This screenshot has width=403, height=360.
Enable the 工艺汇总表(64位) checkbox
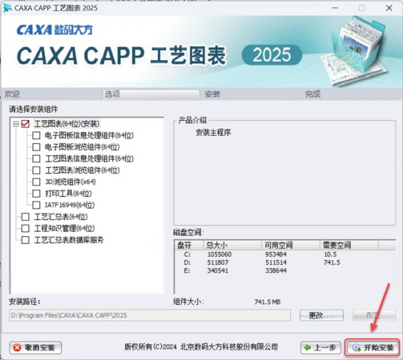(x=26, y=217)
